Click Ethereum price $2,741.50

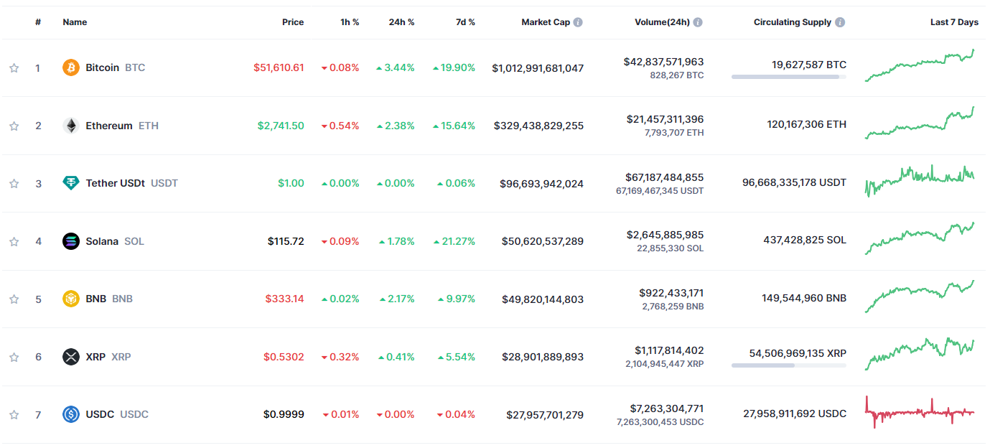281,126
